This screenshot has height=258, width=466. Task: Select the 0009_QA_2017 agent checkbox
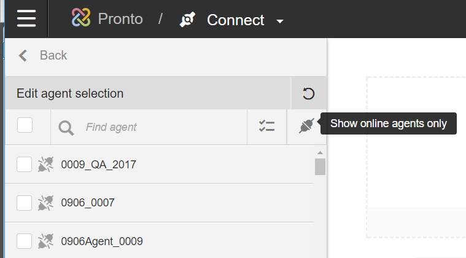coord(24,164)
